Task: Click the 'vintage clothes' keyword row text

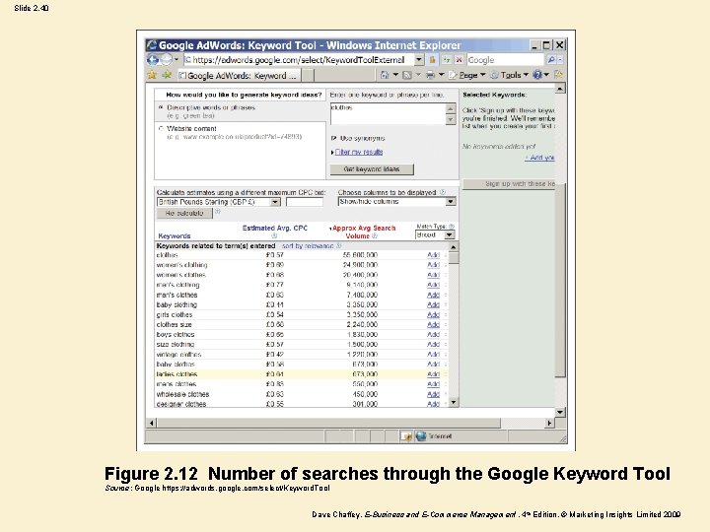Action: pos(178,355)
